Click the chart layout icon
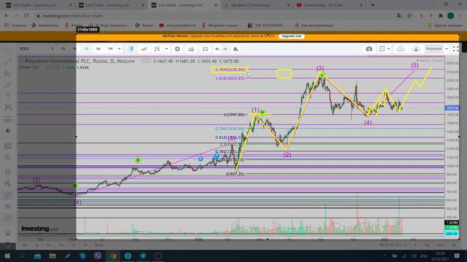This screenshot has height=262, width=467. [382, 49]
